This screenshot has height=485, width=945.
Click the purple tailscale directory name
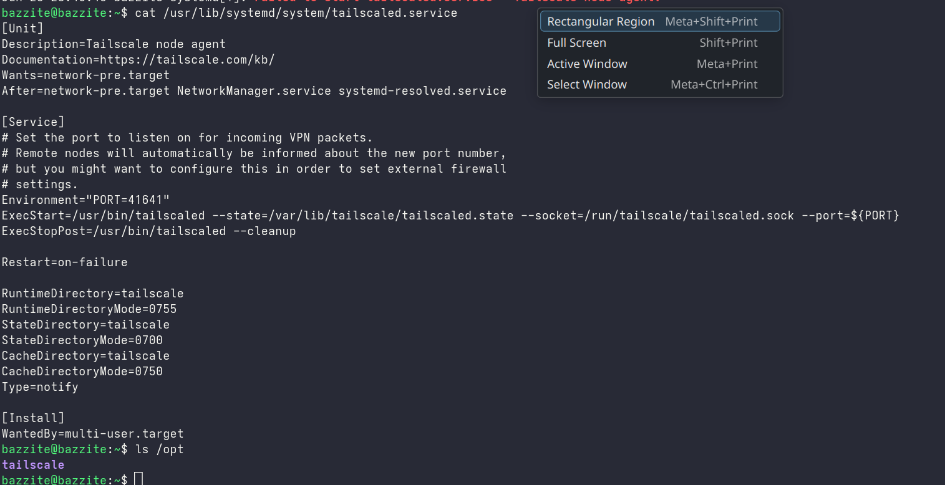click(33, 465)
